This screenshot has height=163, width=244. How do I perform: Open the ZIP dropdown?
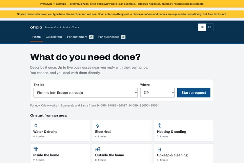pos(157,93)
